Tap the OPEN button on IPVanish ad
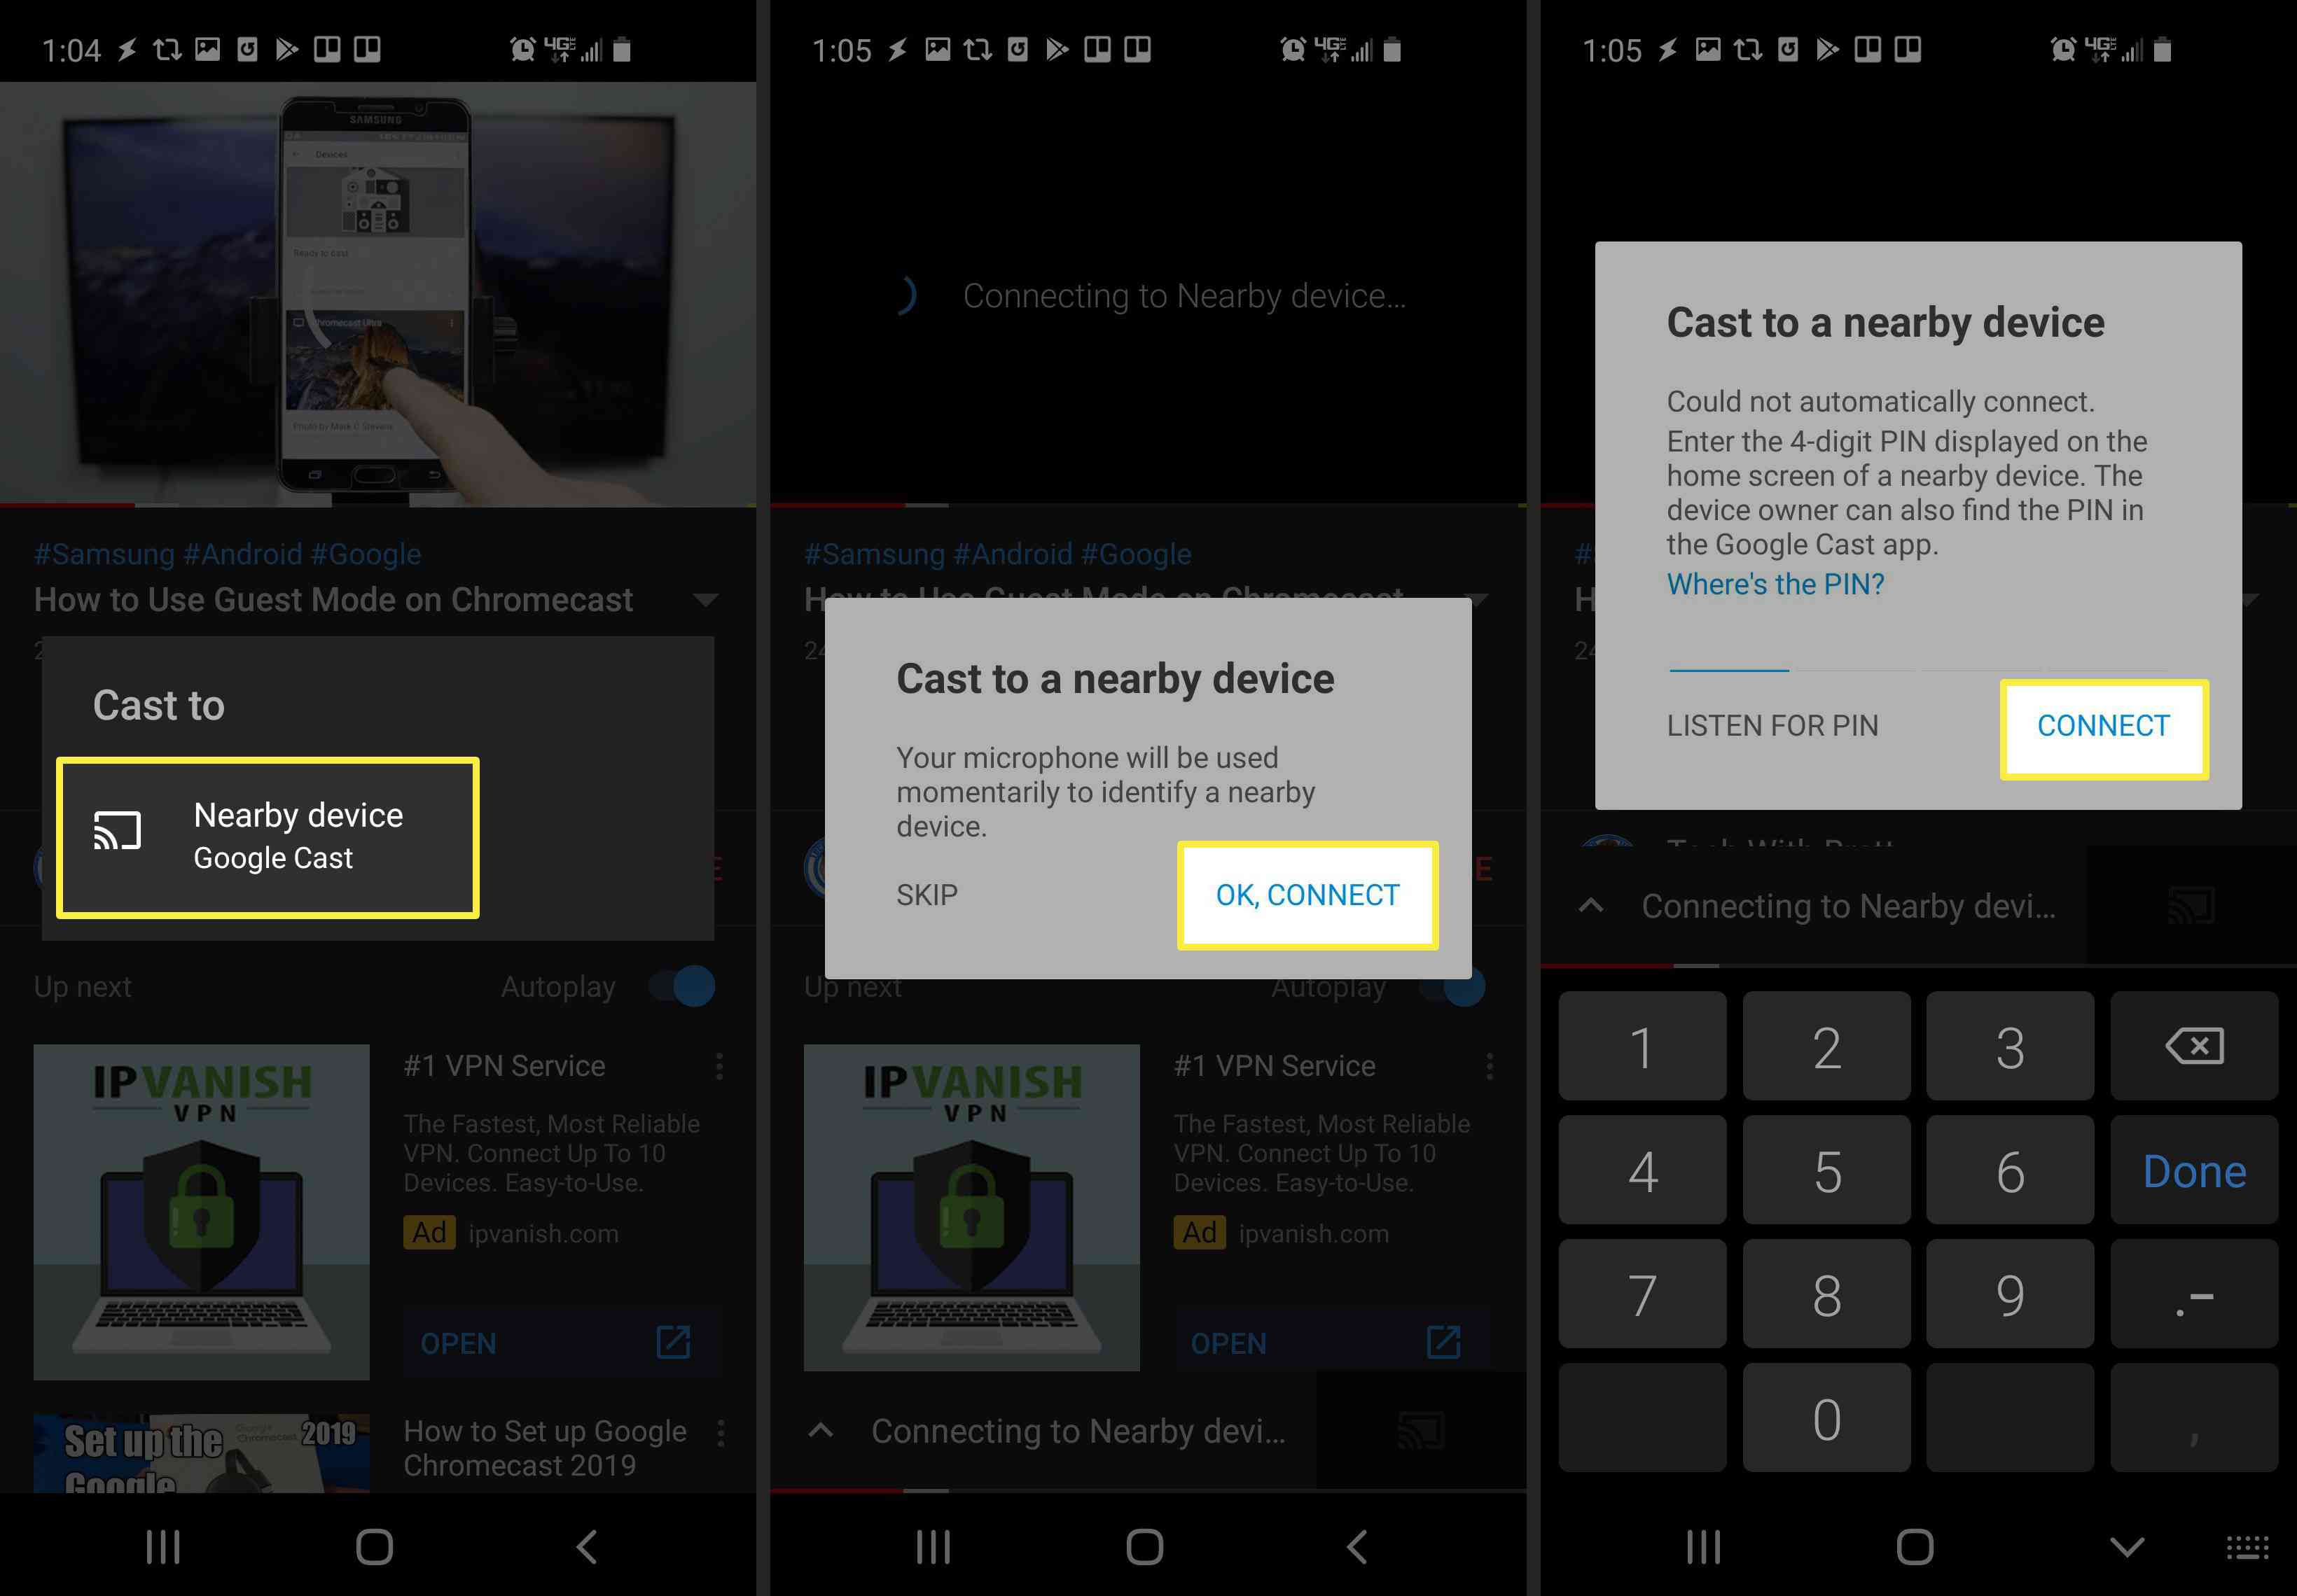This screenshot has width=2297, height=1596. coord(459,1343)
